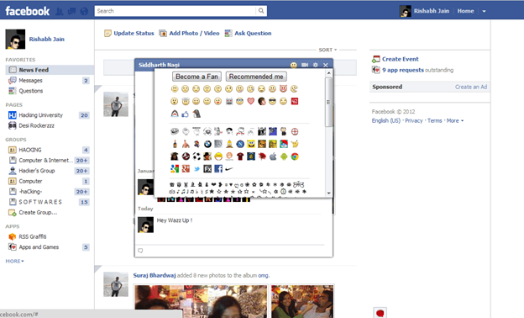Screen dimensions: 524x318
Task: Start a video call from chat header
Action: pyautogui.click(x=305, y=65)
